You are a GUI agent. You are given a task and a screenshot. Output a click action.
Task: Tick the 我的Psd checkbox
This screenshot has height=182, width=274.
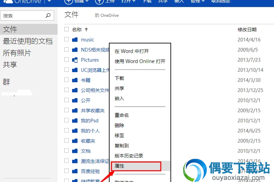pyautogui.click(x=67, y=120)
